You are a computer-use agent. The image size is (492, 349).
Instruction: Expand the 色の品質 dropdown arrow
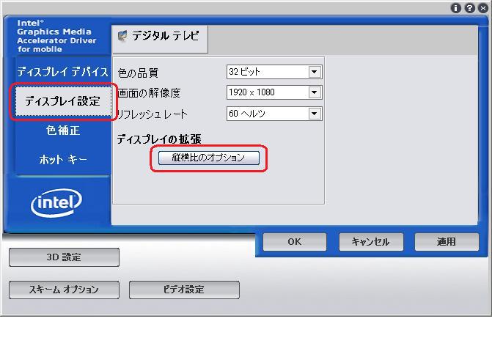(x=314, y=72)
